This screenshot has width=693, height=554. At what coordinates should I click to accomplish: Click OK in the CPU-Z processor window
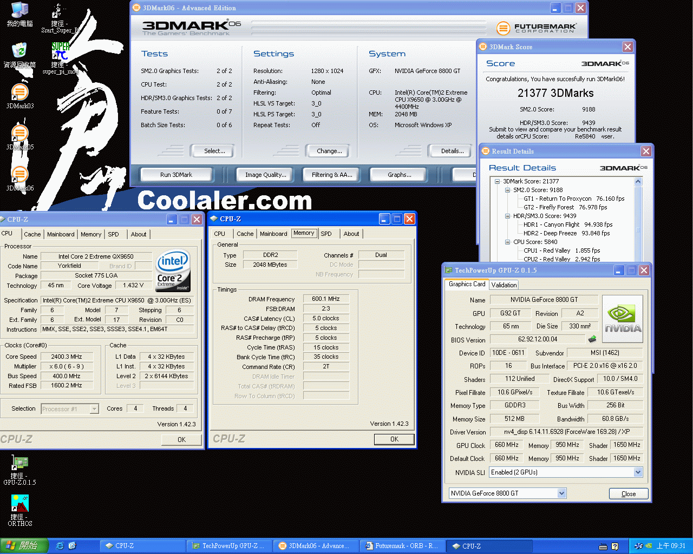pyautogui.click(x=181, y=440)
